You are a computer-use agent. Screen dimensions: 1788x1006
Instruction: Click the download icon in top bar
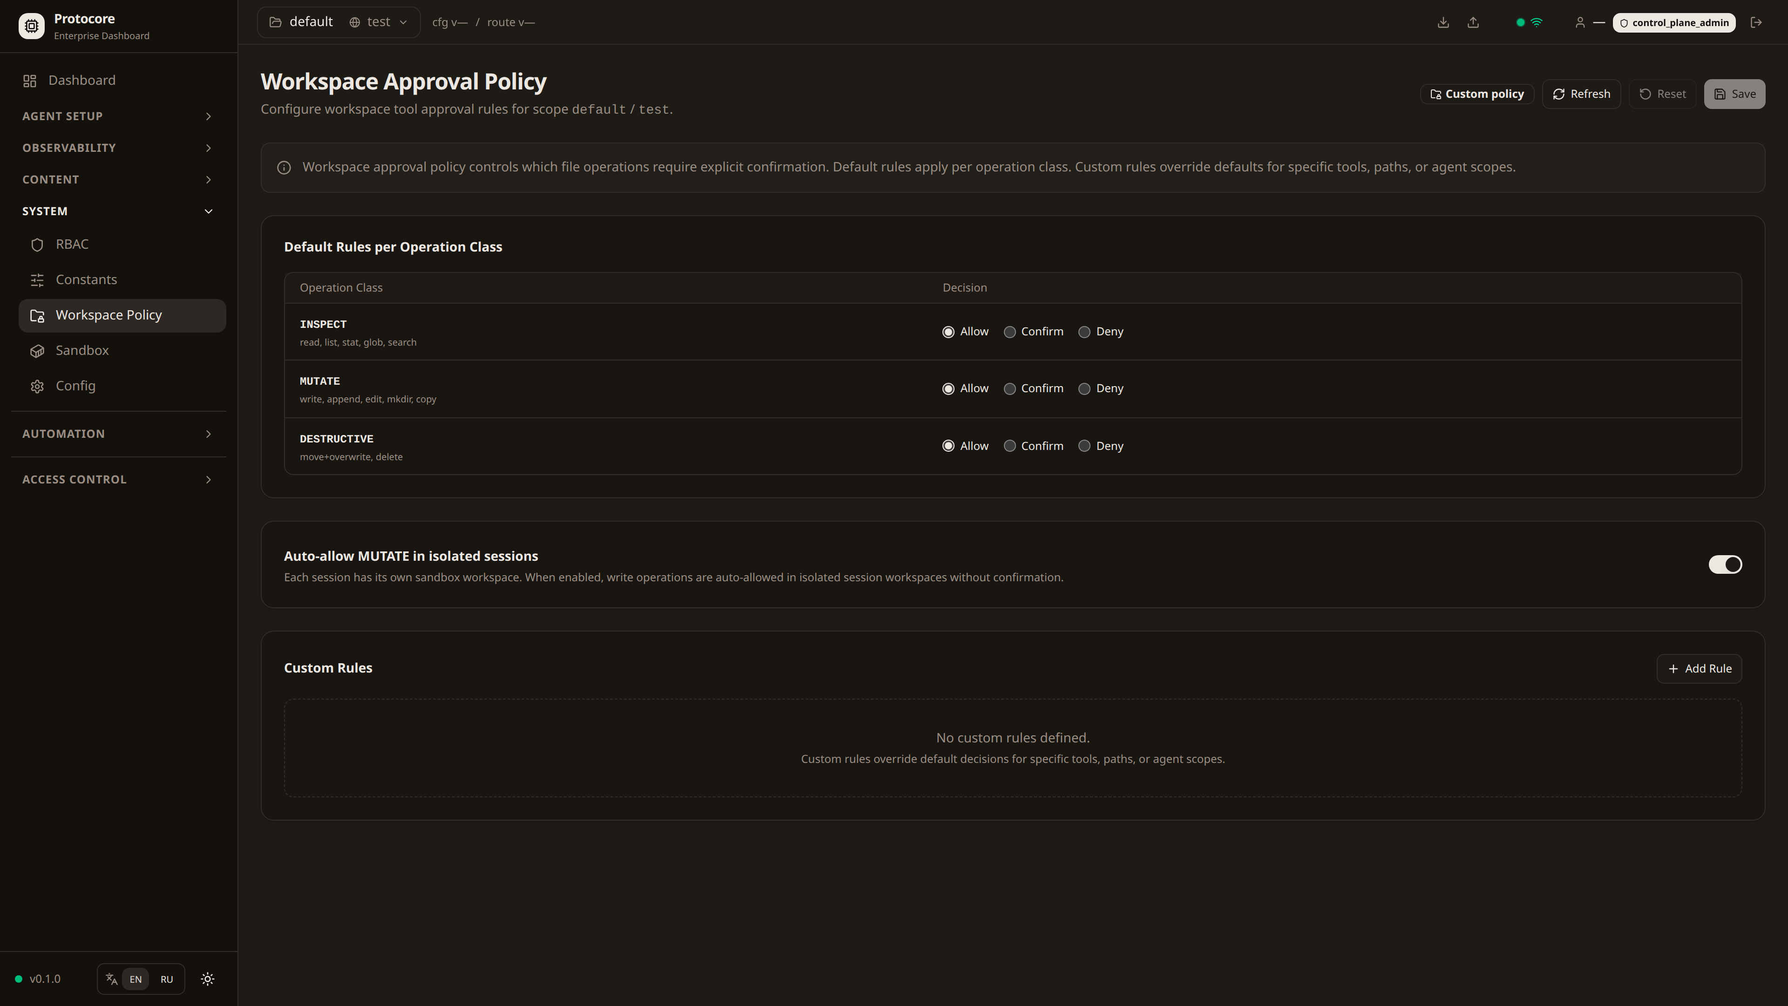(x=1443, y=22)
